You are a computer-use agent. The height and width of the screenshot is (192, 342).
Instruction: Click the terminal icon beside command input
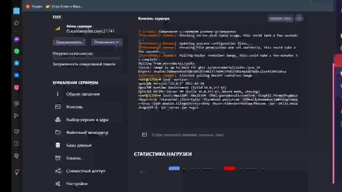144,135
